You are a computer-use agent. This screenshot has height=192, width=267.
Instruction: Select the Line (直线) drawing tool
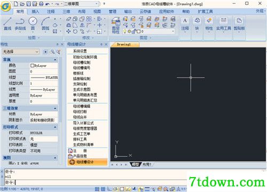[7, 23]
